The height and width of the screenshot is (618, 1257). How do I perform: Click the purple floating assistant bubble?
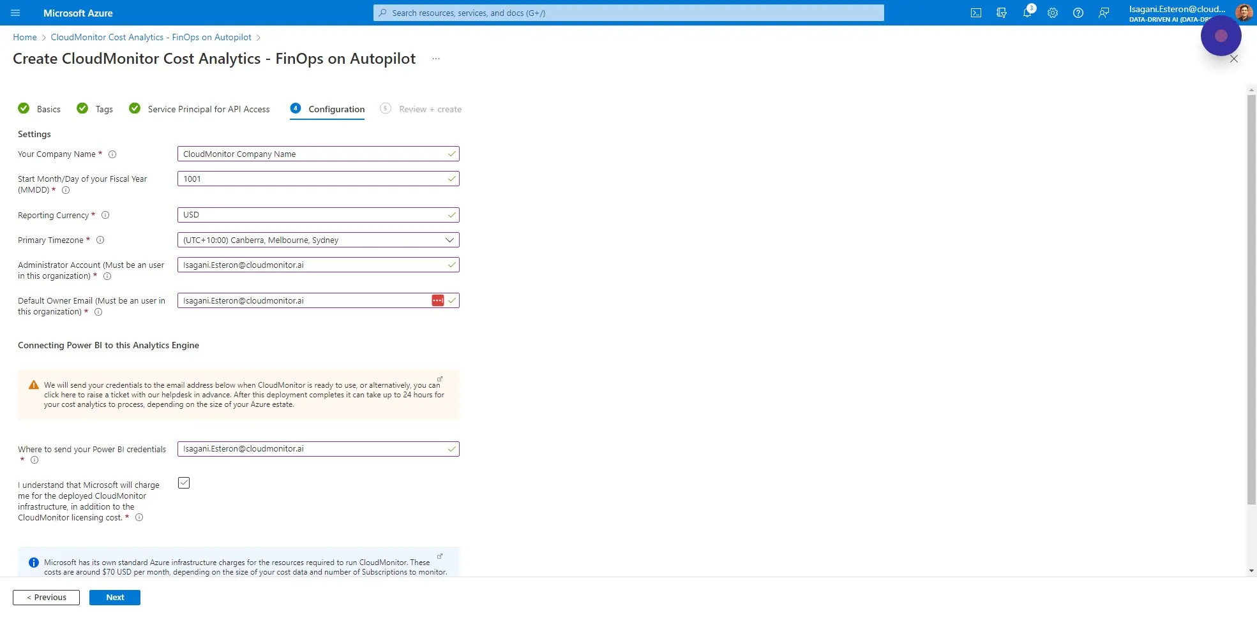pos(1221,36)
